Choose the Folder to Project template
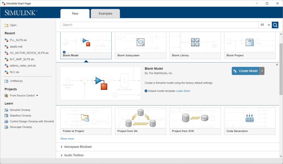283x164 pixels. (x=86, y=121)
